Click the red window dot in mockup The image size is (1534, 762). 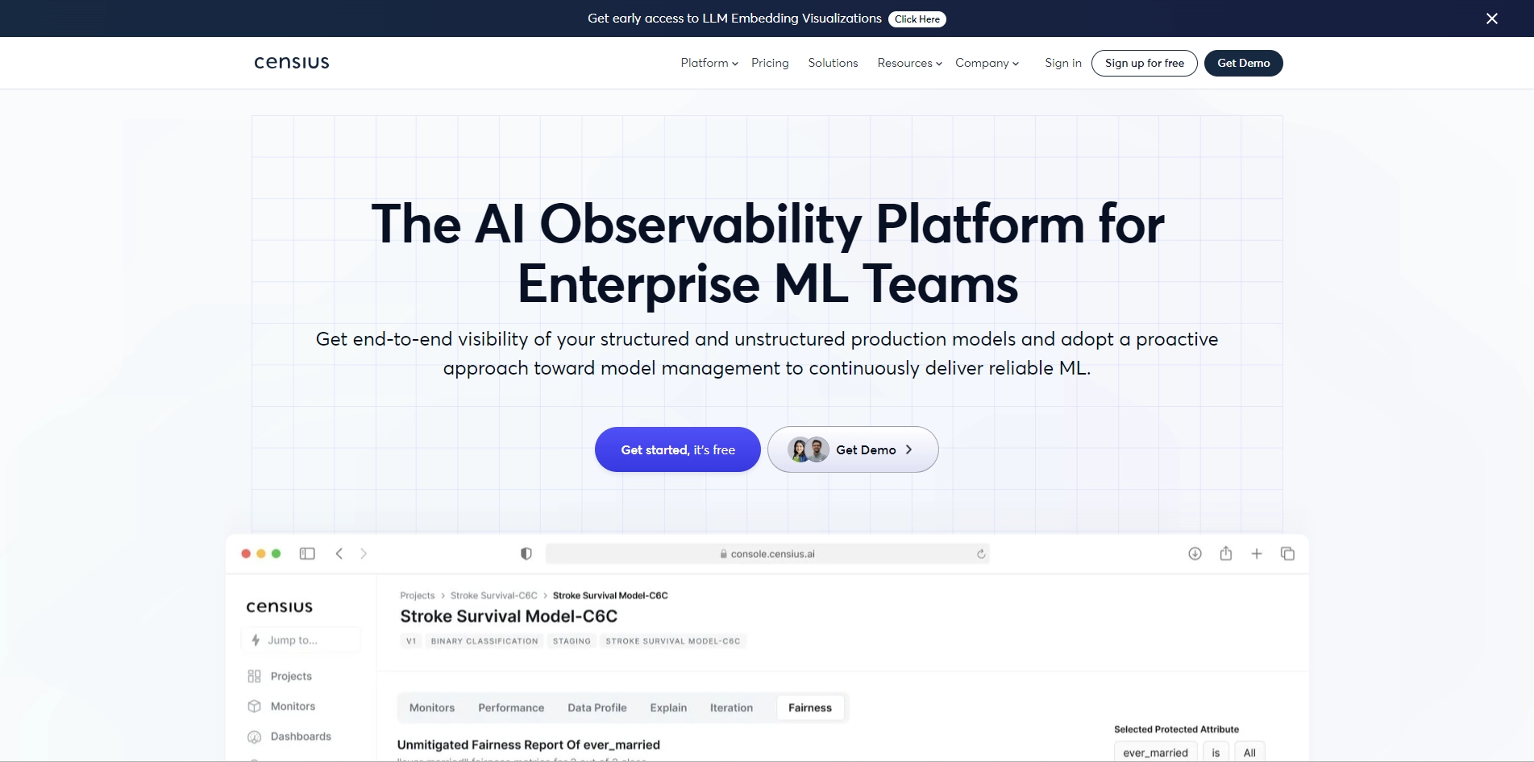pos(246,553)
